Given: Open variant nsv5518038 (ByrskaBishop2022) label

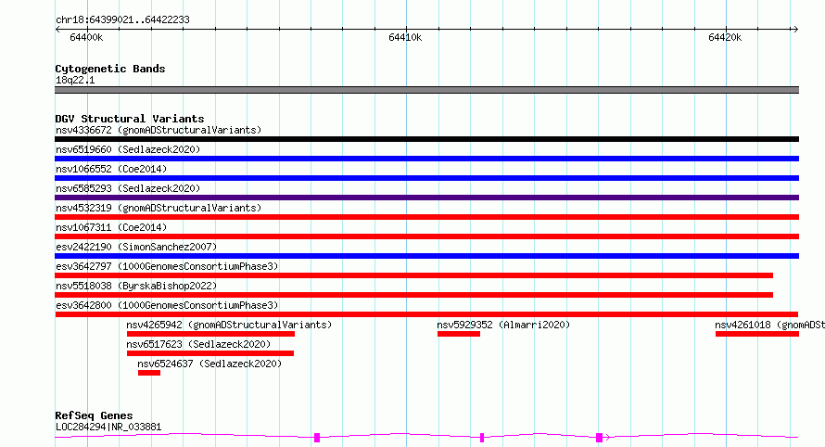Looking at the screenshot, I should click(136, 286).
